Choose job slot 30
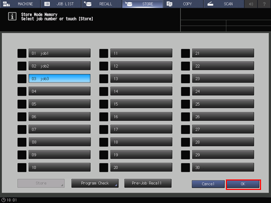The width and height of the screenshot is (271, 203). (x=223, y=167)
